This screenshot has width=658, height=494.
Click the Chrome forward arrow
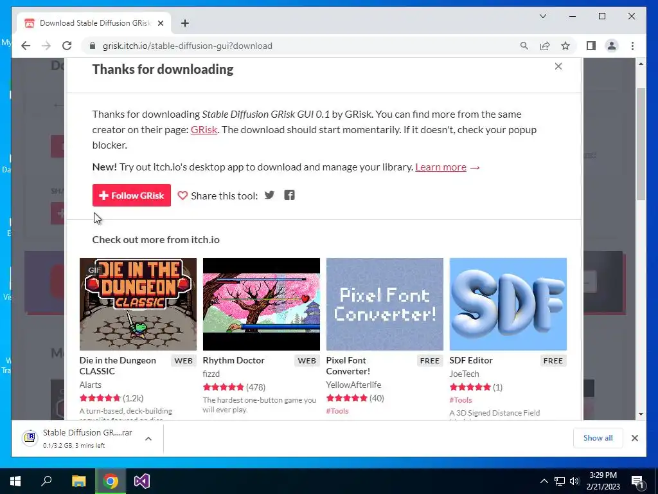click(46, 46)
